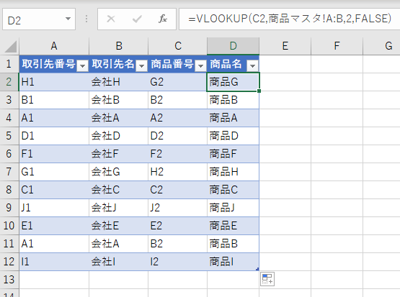The width and height of the screenshot is (400, 297).
Task: Click cell containing D1
Action: (x=54, y=136)
